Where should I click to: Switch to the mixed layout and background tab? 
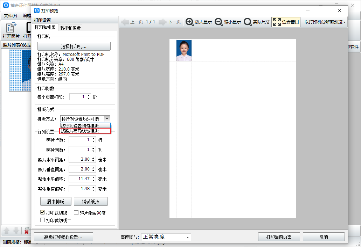70,28
